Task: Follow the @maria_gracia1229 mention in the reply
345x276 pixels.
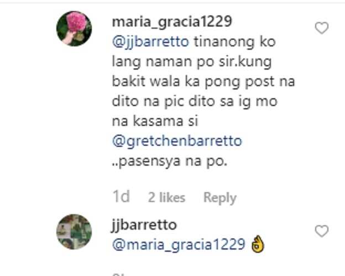Action: (x=179, y=244)
